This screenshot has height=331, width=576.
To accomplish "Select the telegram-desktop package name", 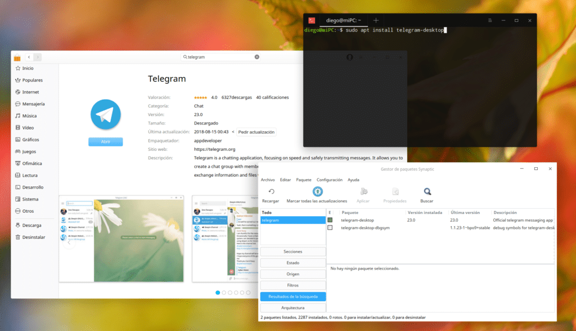I will (x=357, y=220).
